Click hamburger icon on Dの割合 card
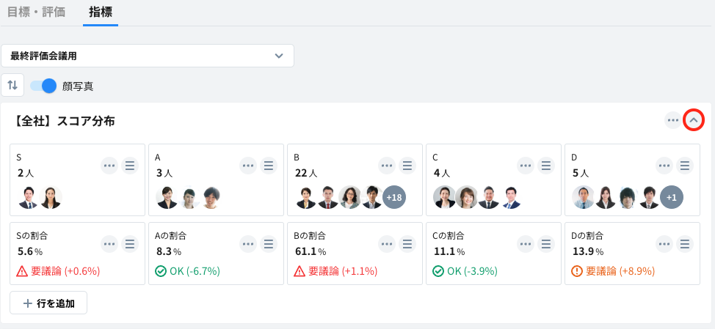The width and height of the screenshot is (715, 329). [686, 244]
